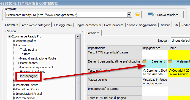Click yellow Home Copyright cell
This screenshot has height=100, width=190.
pos(179,72)
